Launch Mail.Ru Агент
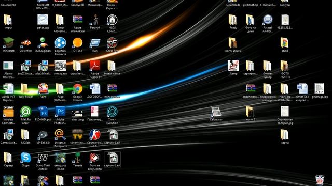 26,112
